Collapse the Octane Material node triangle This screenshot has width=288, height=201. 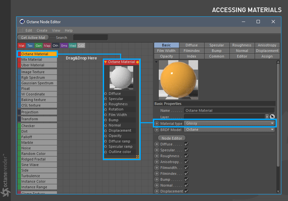click(x=105, y=62)
